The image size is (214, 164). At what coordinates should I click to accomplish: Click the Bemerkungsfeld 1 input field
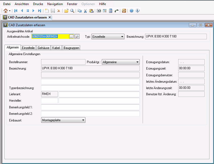coord(90,107)
